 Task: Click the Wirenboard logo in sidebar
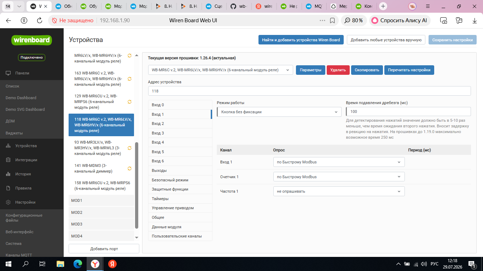(x=32, y=40)
